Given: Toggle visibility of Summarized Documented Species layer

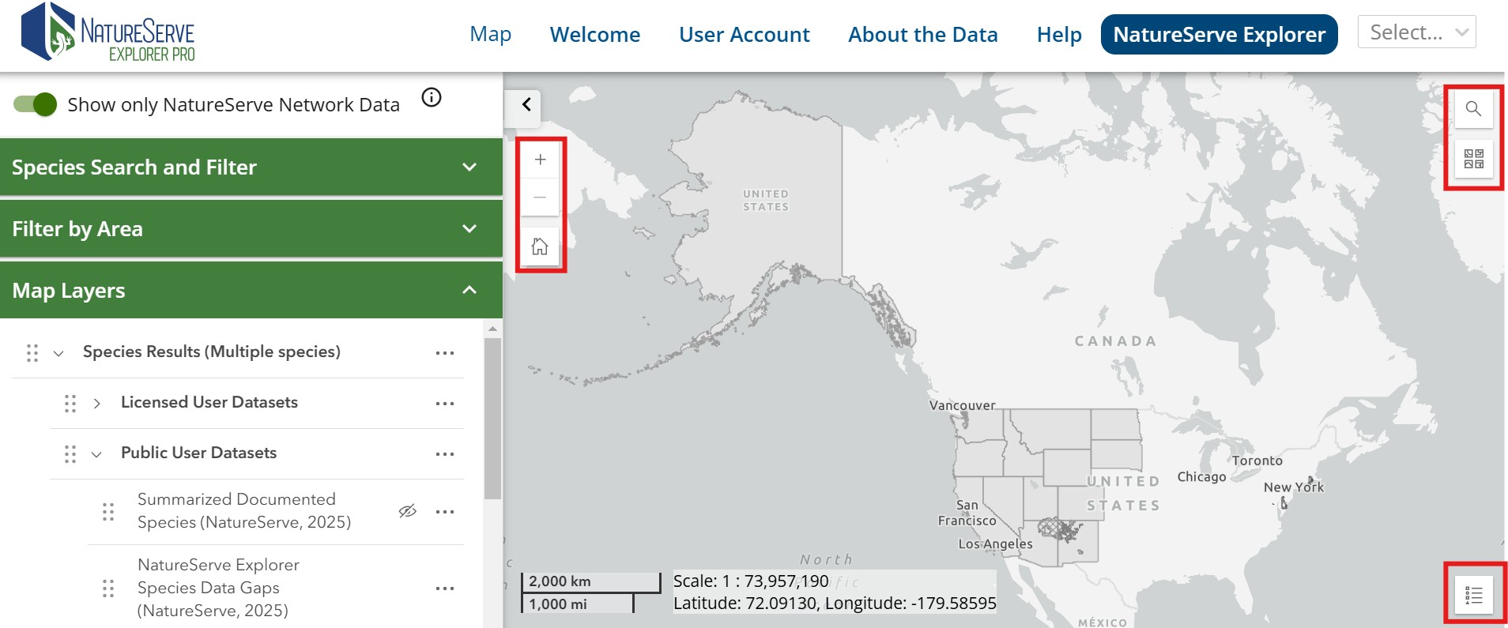Looking at the screenshot, I should tap(408, 511).
